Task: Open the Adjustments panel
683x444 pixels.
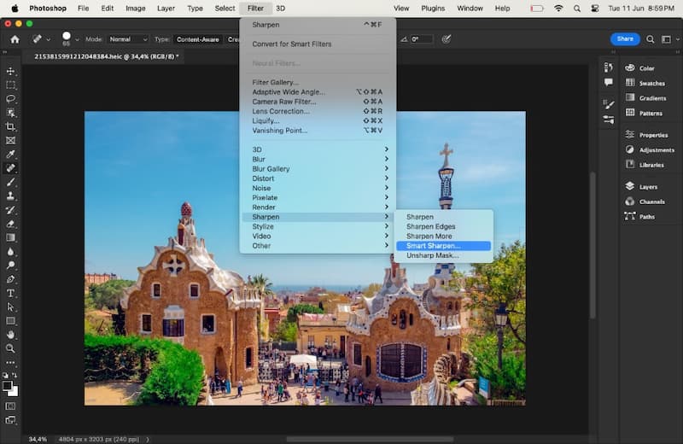Action: 650,150
